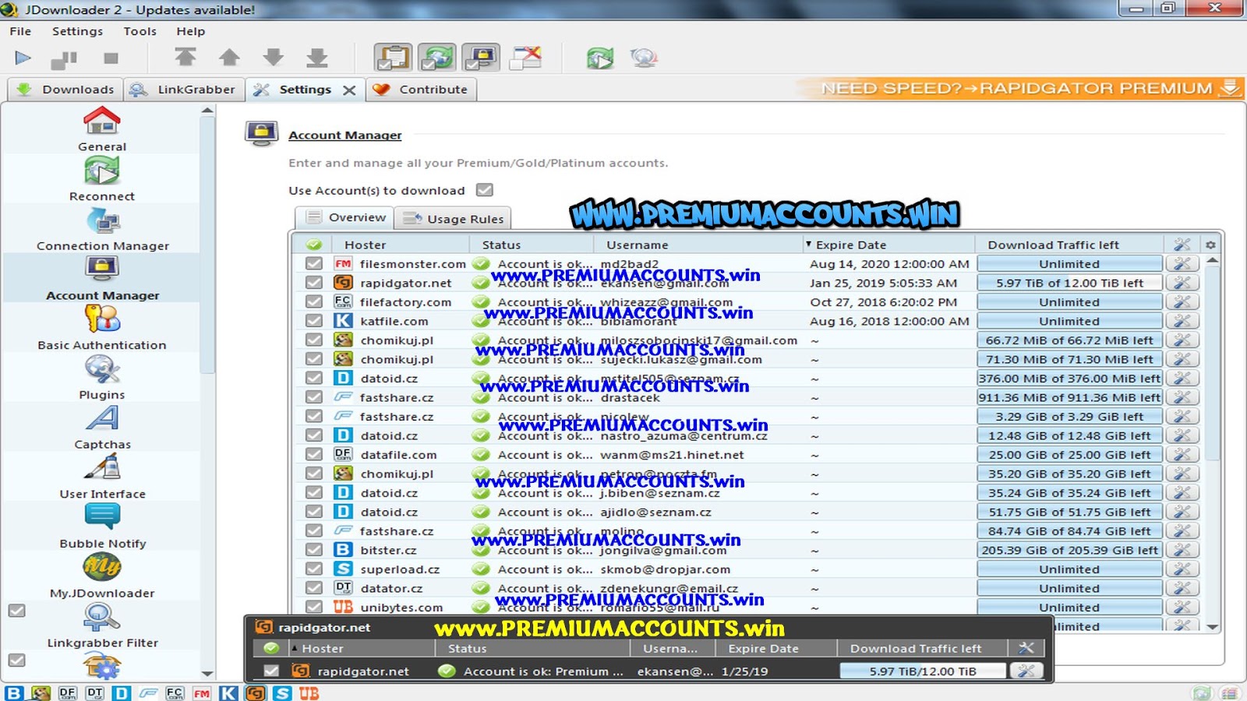Open Connection Manager settings
This screenshot has height=701, width=1247.
(x=102, y=229)
